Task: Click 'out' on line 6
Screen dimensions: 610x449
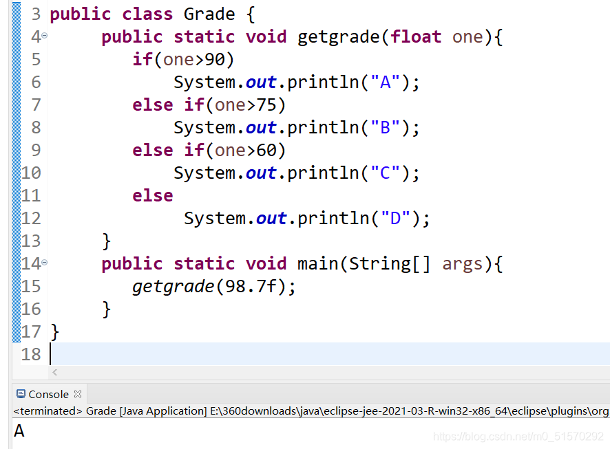Action: point(261,83)
